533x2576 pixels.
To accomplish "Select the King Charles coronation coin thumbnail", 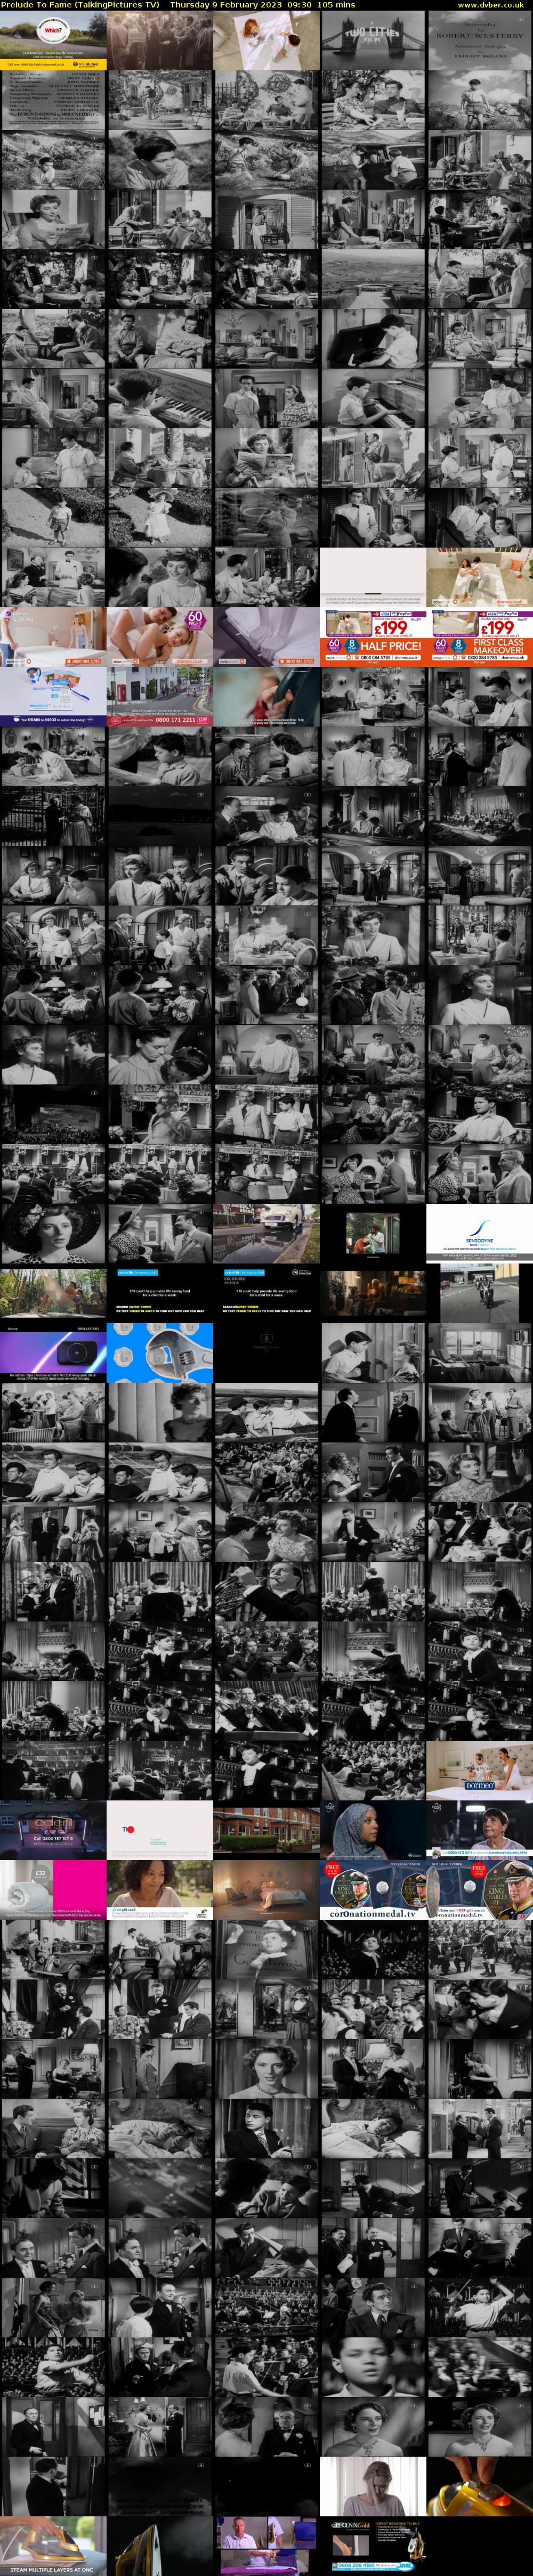I will 479,1890.
